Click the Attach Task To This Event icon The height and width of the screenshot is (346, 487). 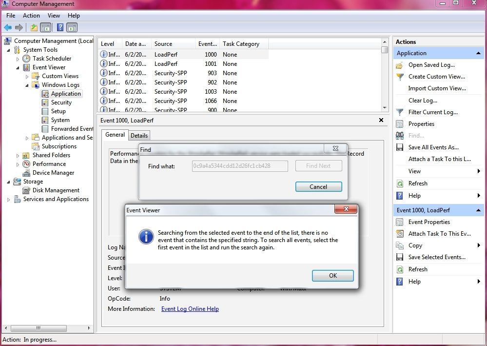point(400,234)
